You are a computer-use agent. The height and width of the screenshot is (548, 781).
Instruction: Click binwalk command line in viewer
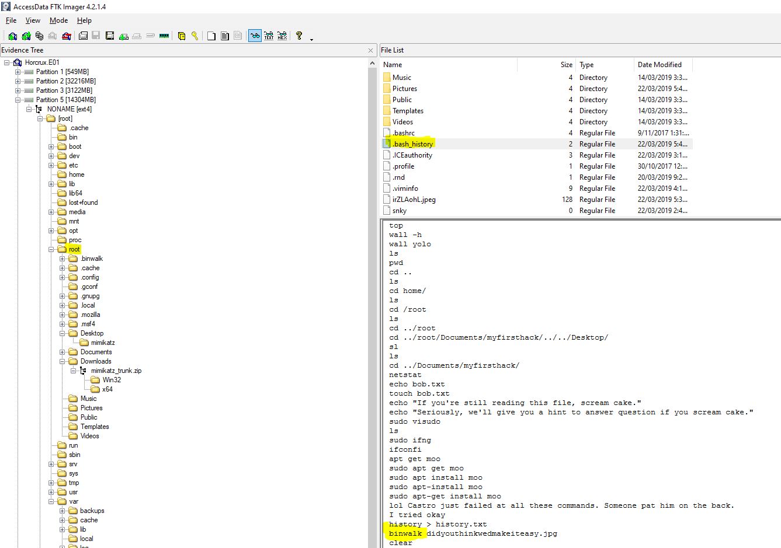coord(473,533)
